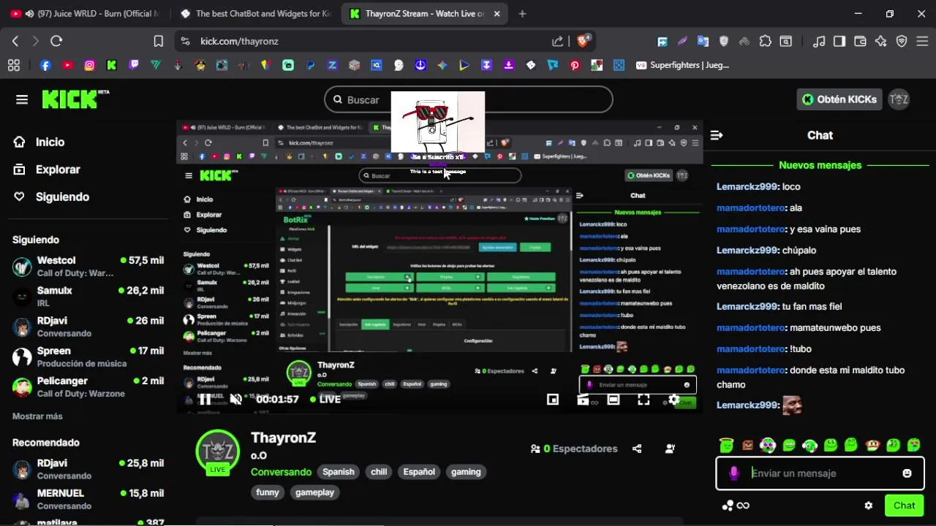Open the Instagram bookmark icon
This screenshot has width=936, height=526.
89,65
